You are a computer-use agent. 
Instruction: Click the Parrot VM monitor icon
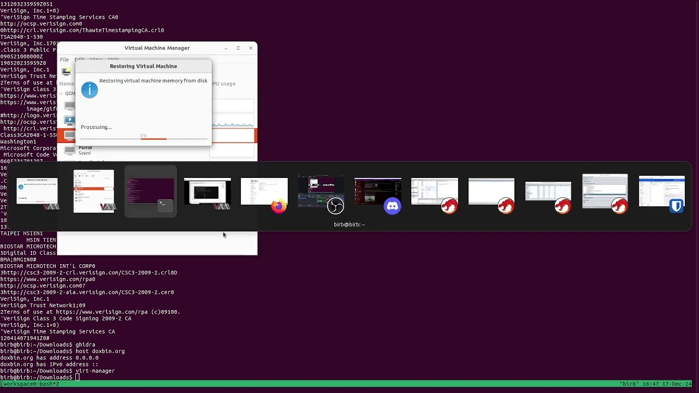[69, 150]
